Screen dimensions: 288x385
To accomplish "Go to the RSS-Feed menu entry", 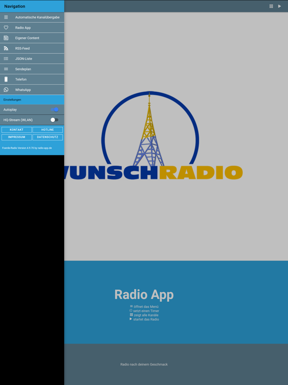I will point(32,48).
